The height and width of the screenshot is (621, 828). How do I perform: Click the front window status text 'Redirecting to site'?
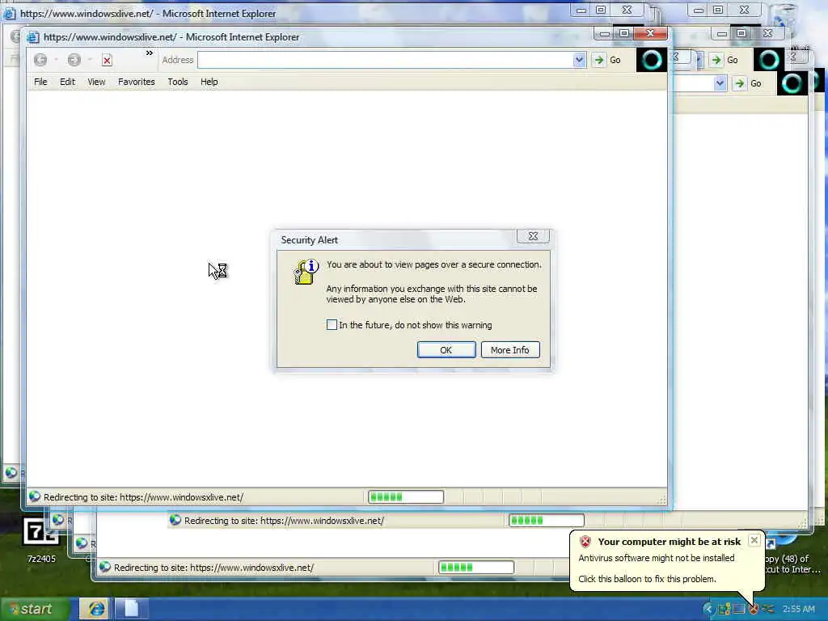144,497
